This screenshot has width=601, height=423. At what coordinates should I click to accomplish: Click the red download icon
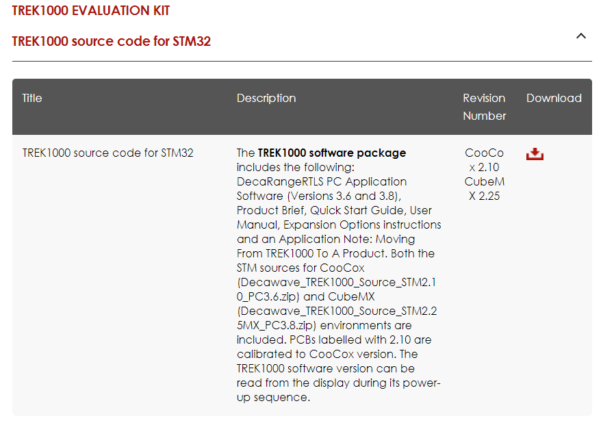(535, 154)
